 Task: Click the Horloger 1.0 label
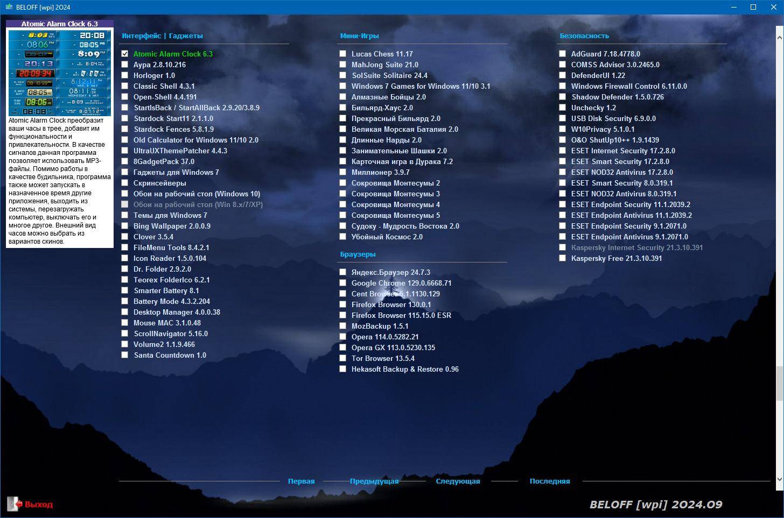coord(154,75)
